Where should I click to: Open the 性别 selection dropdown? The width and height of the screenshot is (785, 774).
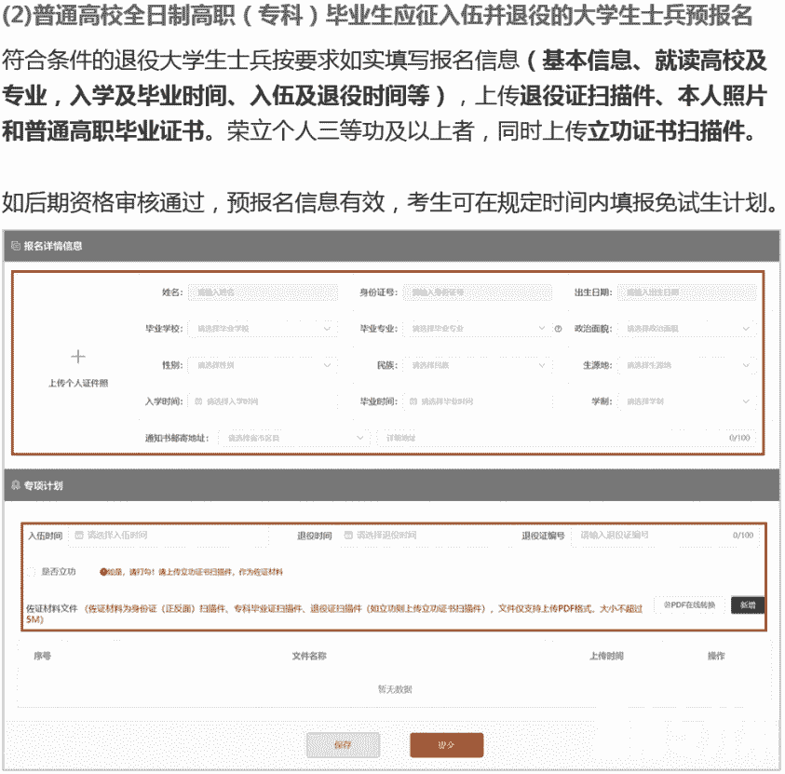point(262,365)
